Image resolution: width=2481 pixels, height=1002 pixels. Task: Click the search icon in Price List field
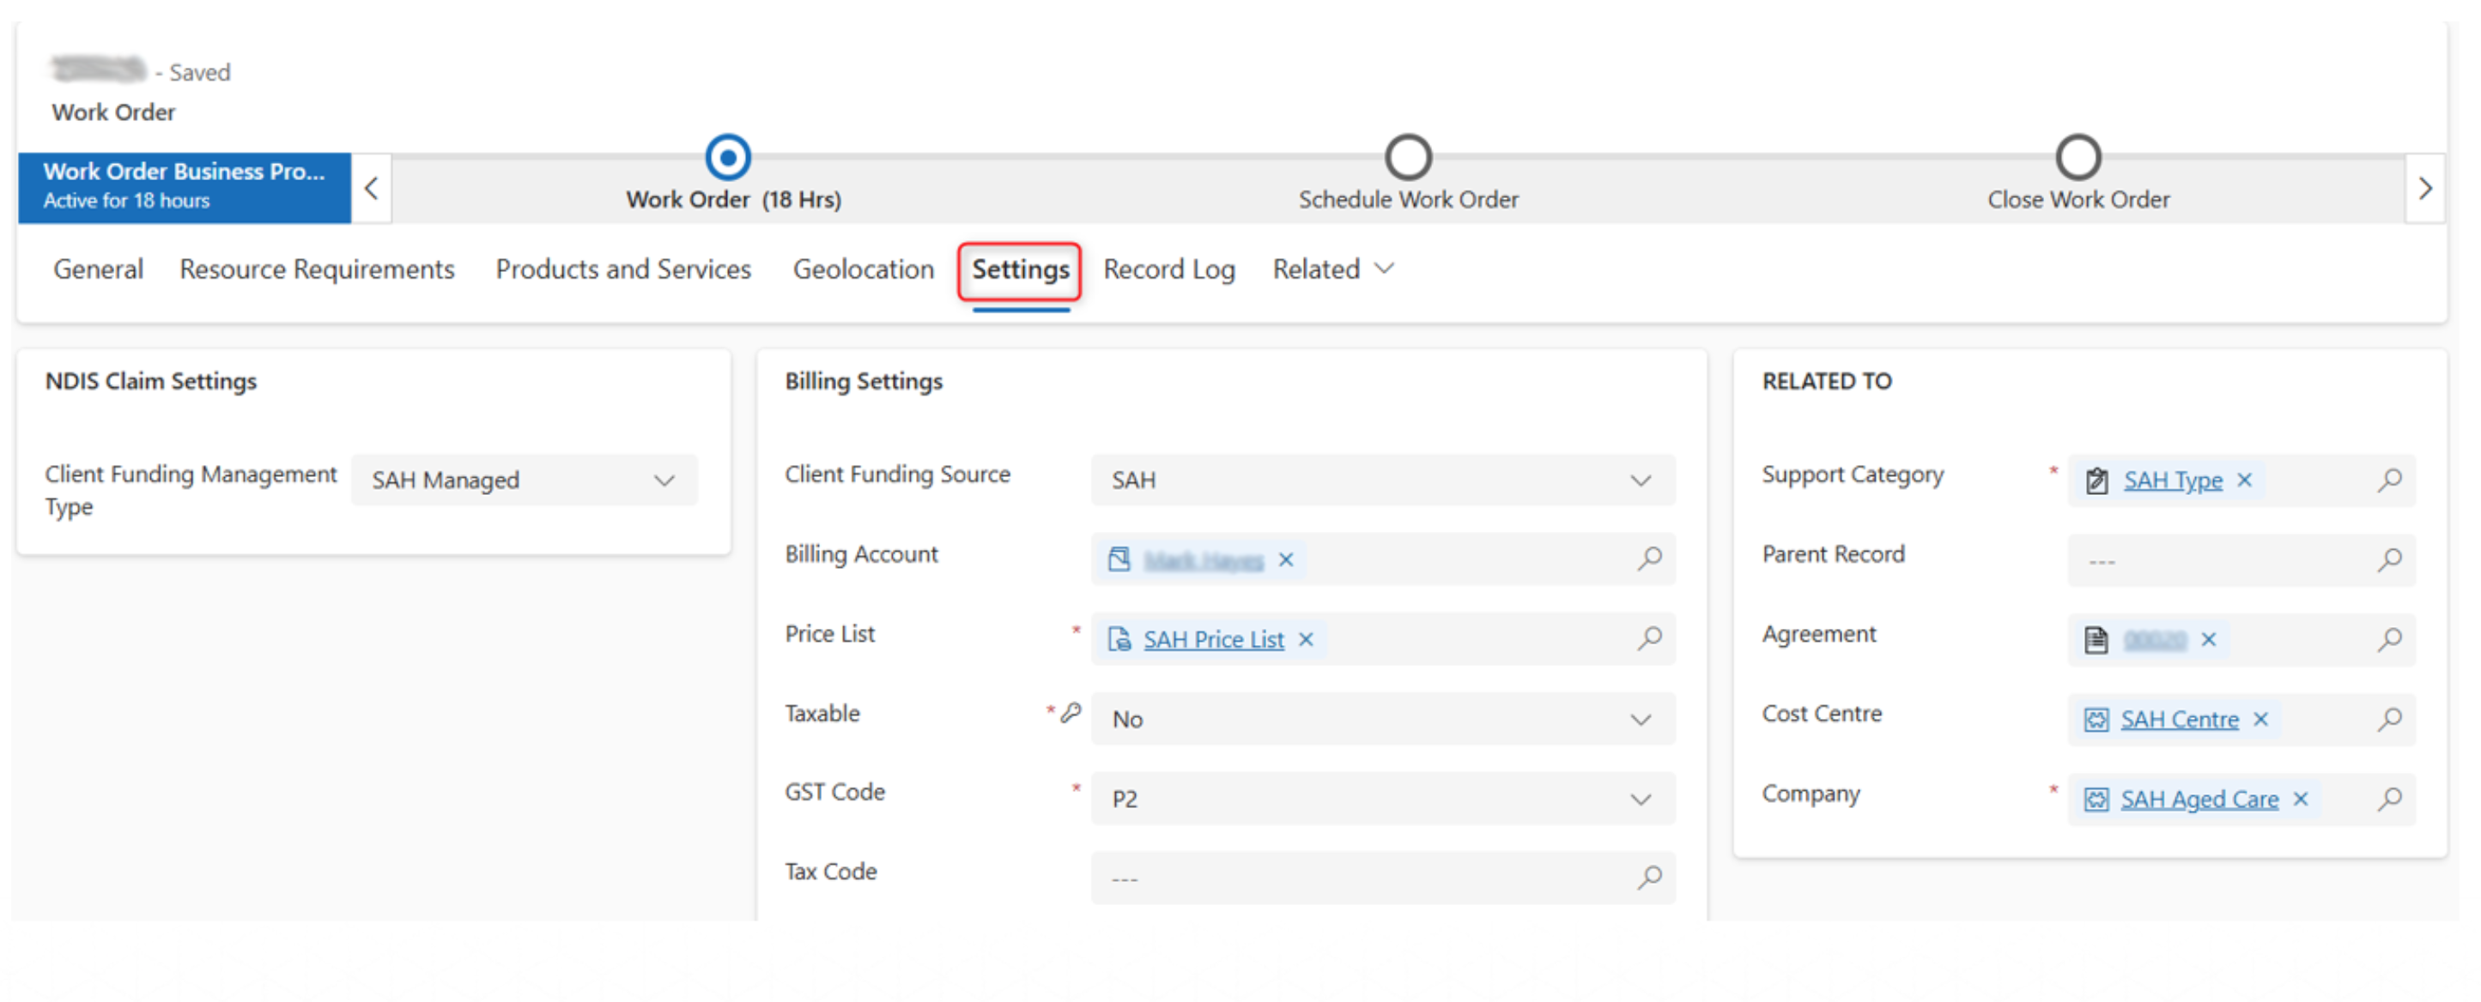[1649, 638]
